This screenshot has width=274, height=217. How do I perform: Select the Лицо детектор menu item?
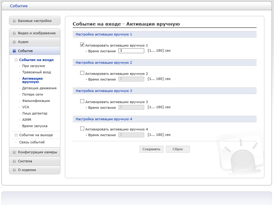pos(35,114)
